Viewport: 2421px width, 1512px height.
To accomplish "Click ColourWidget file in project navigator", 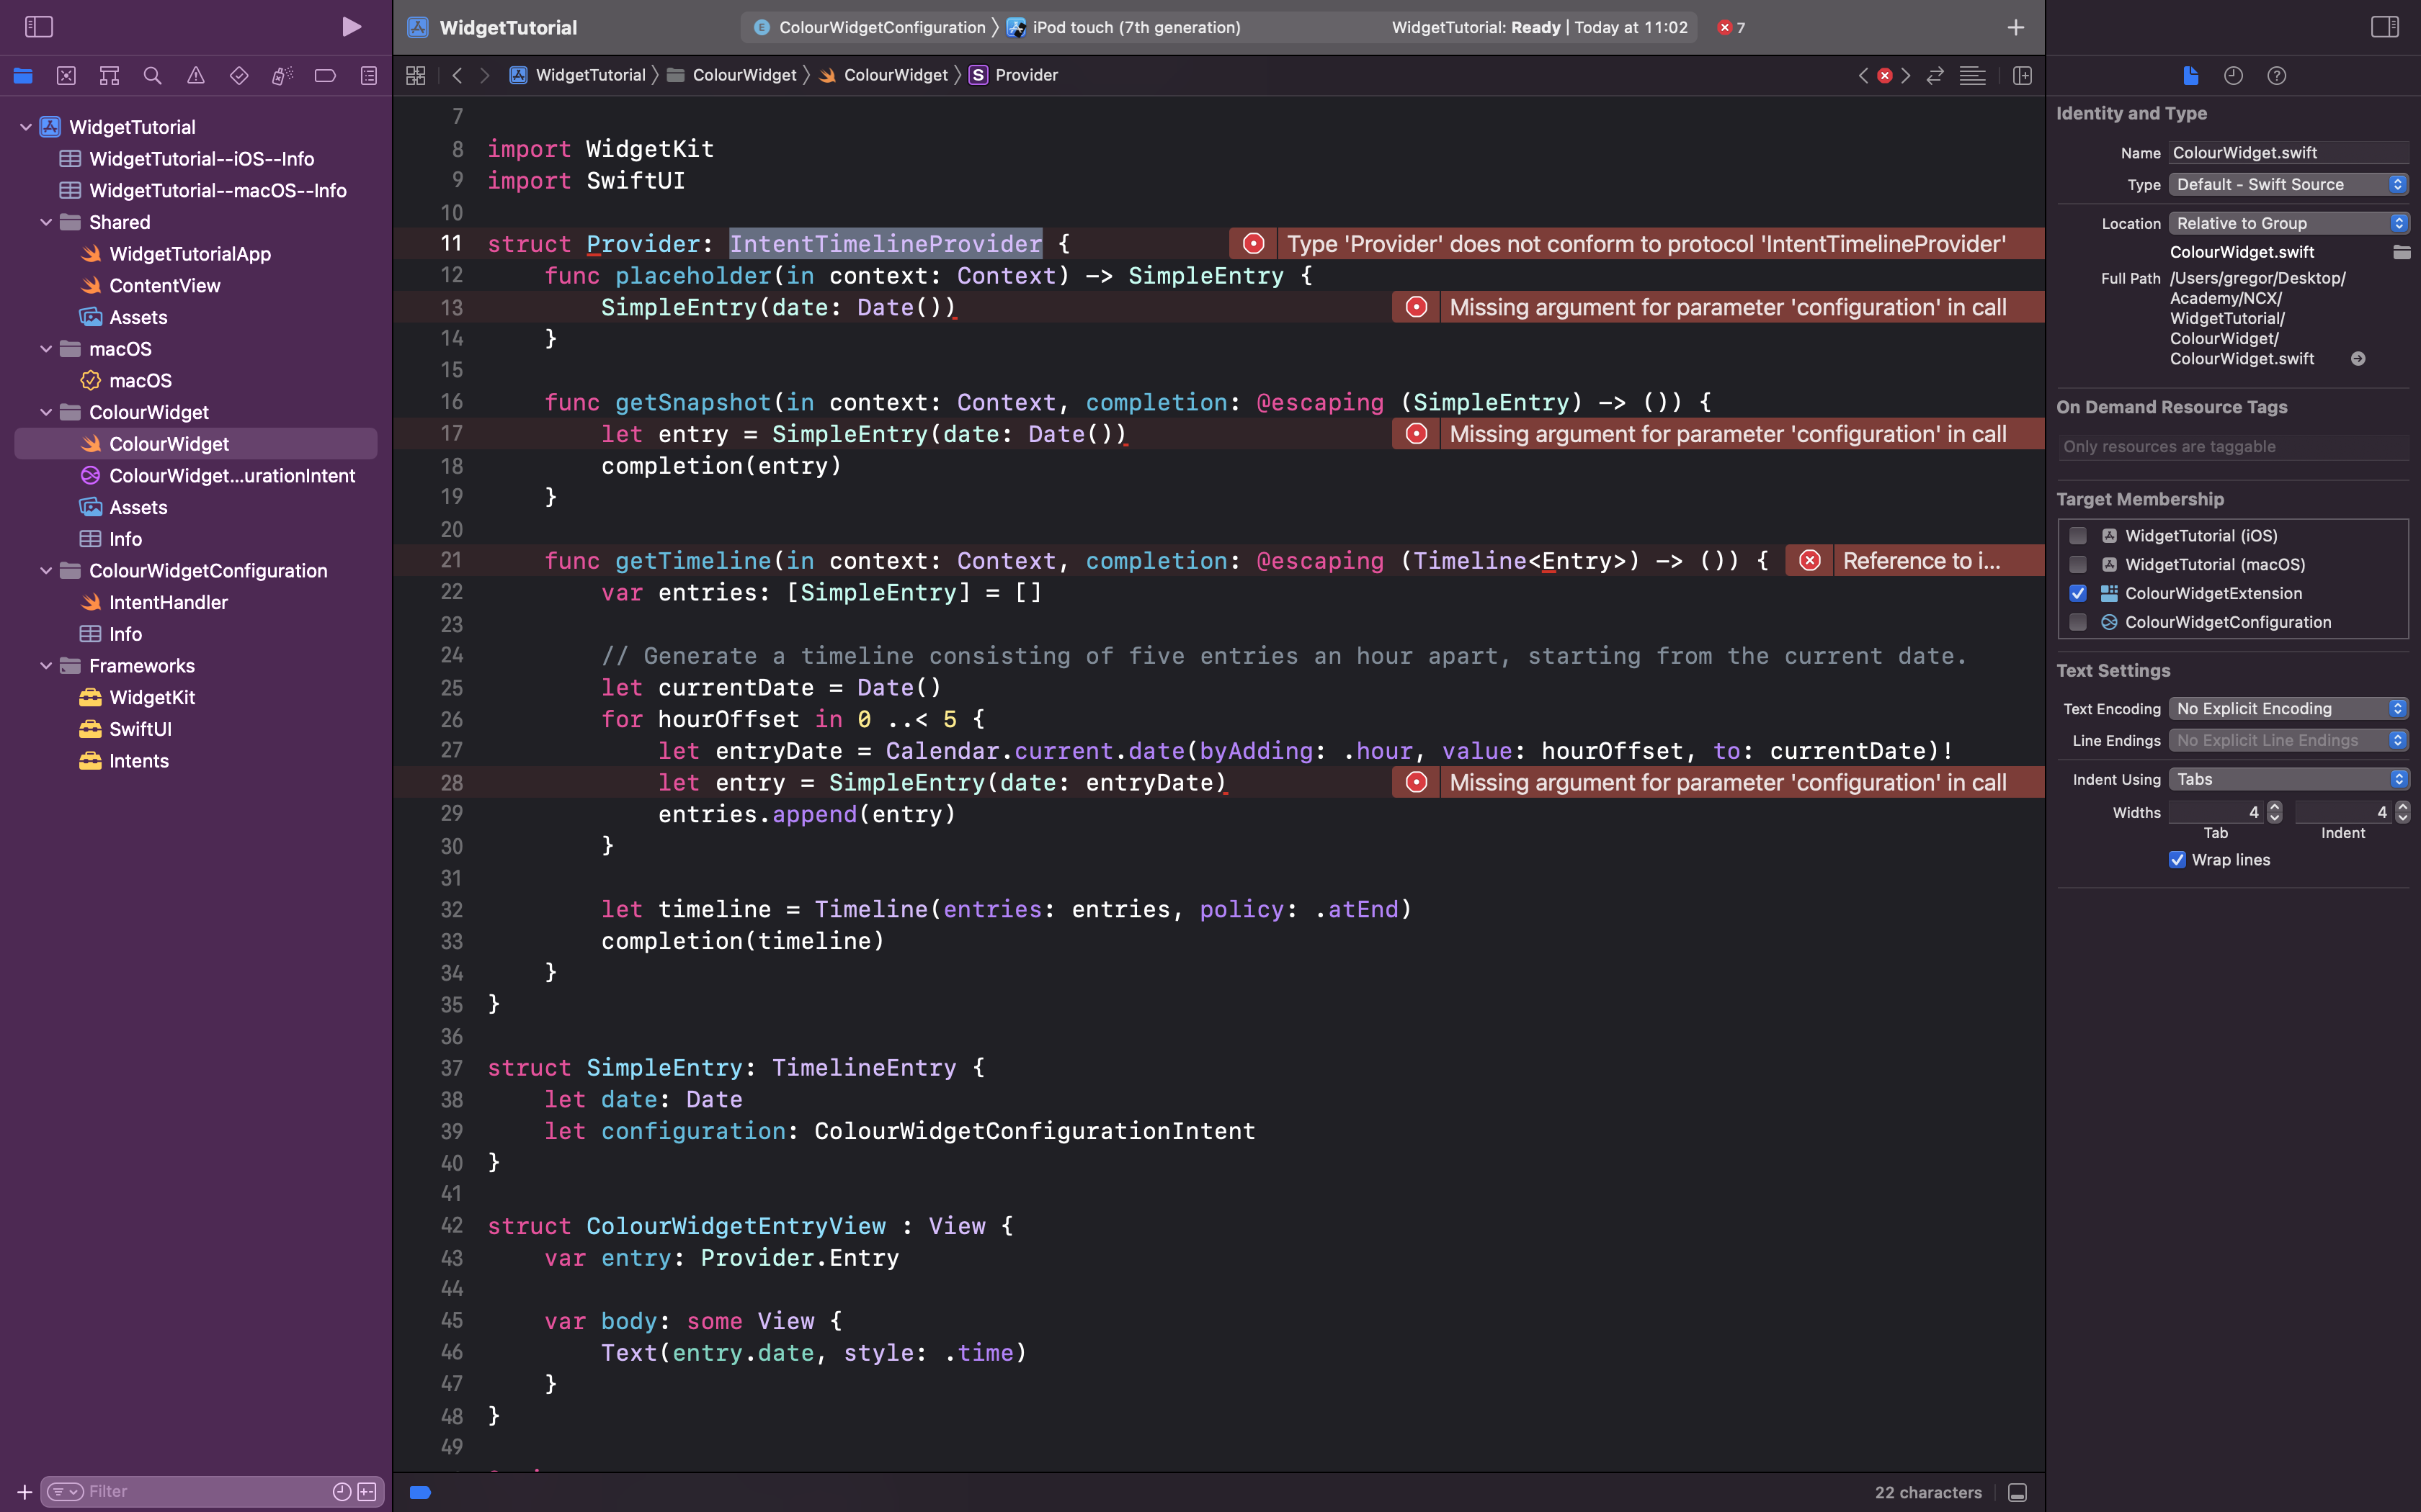I will coord(169,443).
